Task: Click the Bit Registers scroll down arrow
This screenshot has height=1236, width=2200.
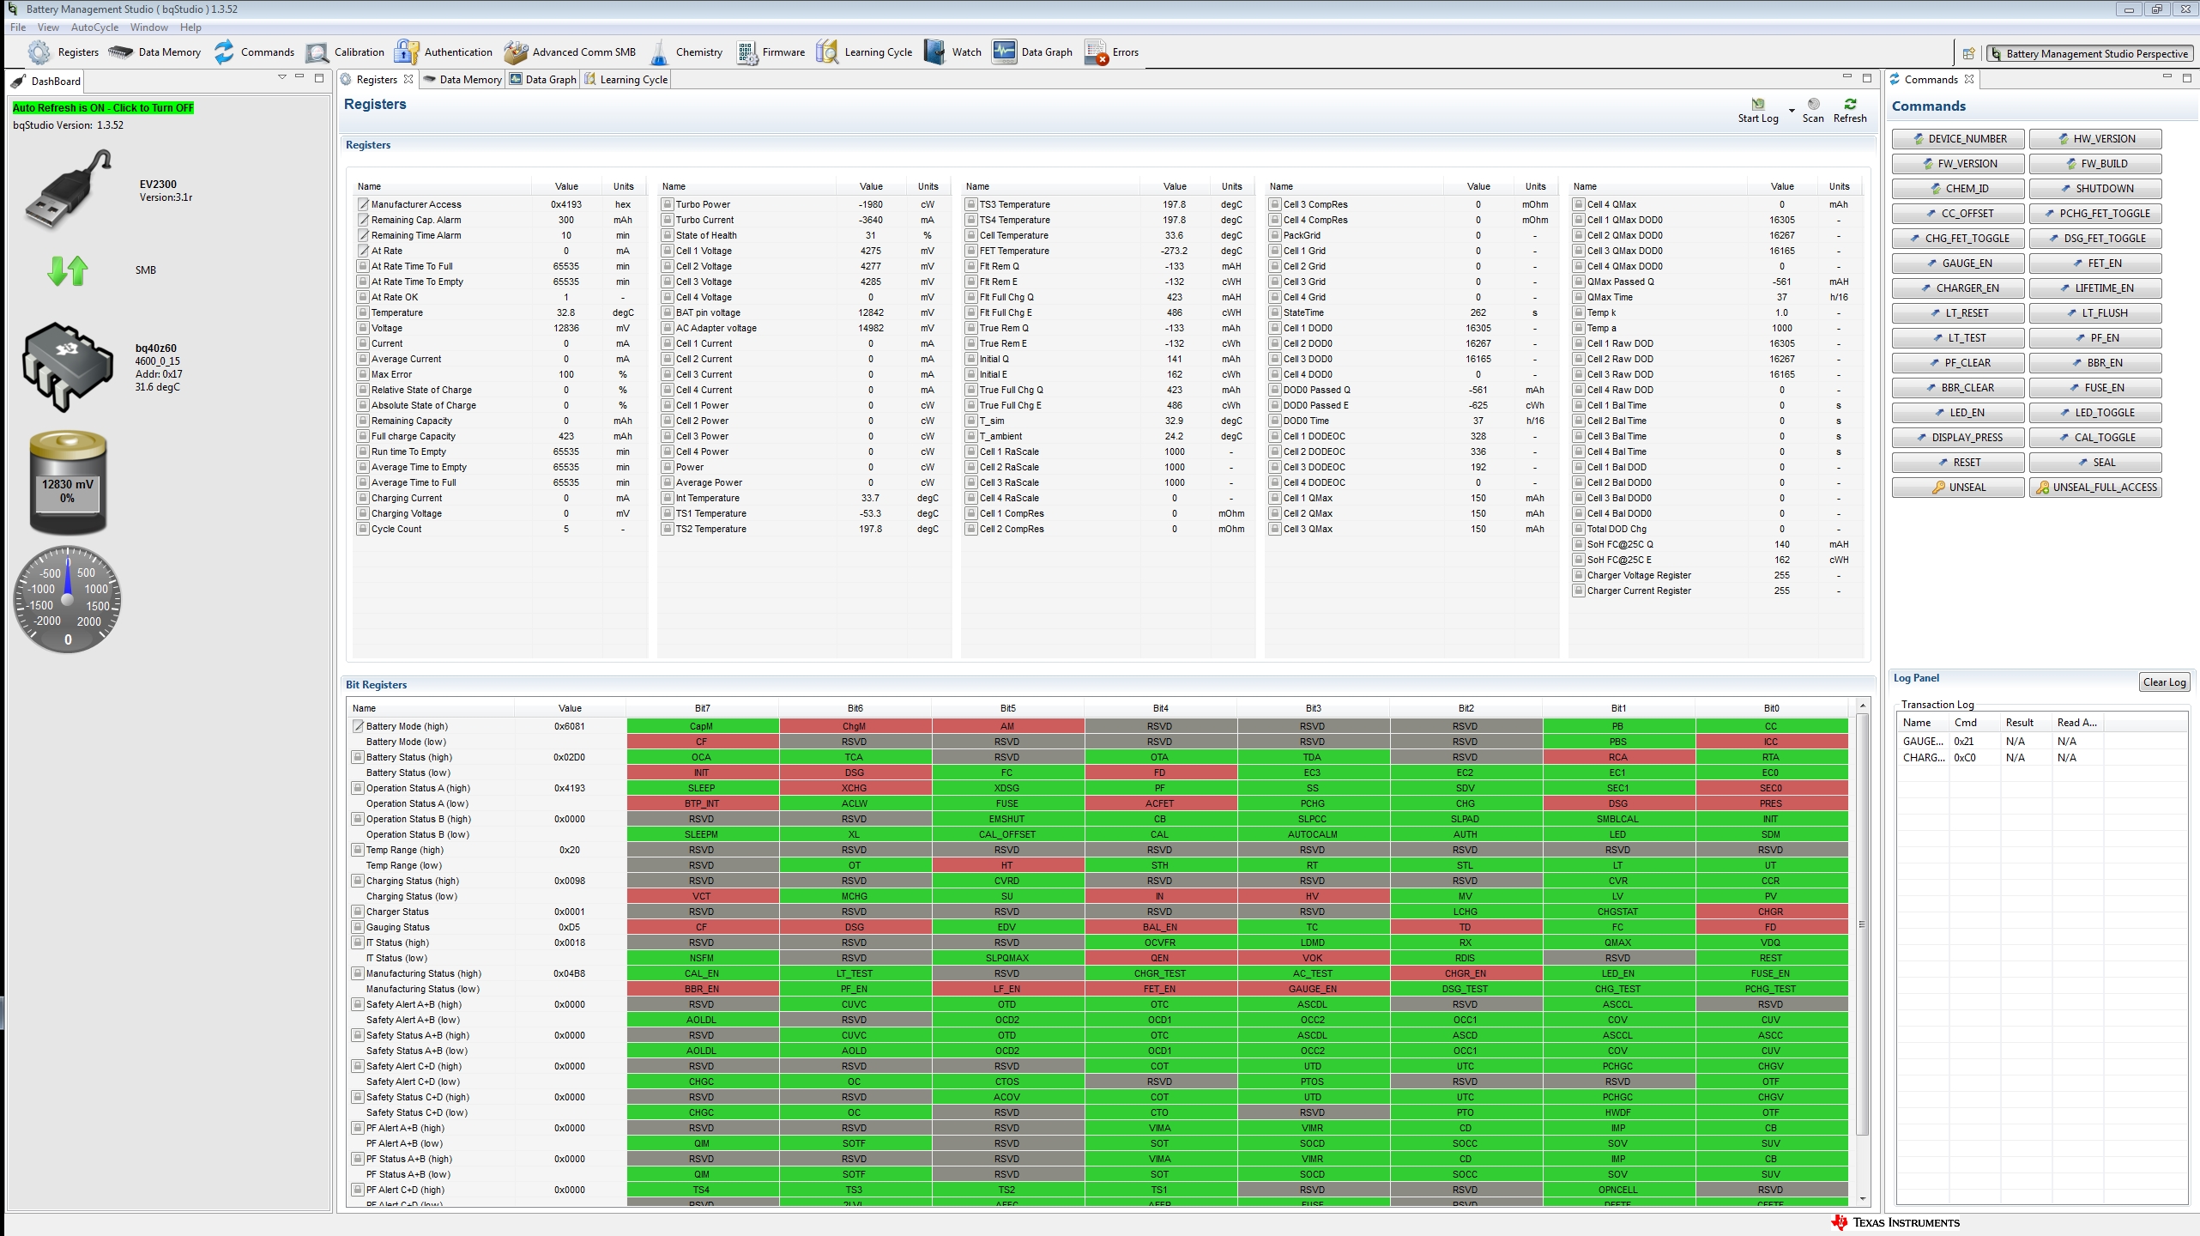Action: (x=1862, y=1199)
